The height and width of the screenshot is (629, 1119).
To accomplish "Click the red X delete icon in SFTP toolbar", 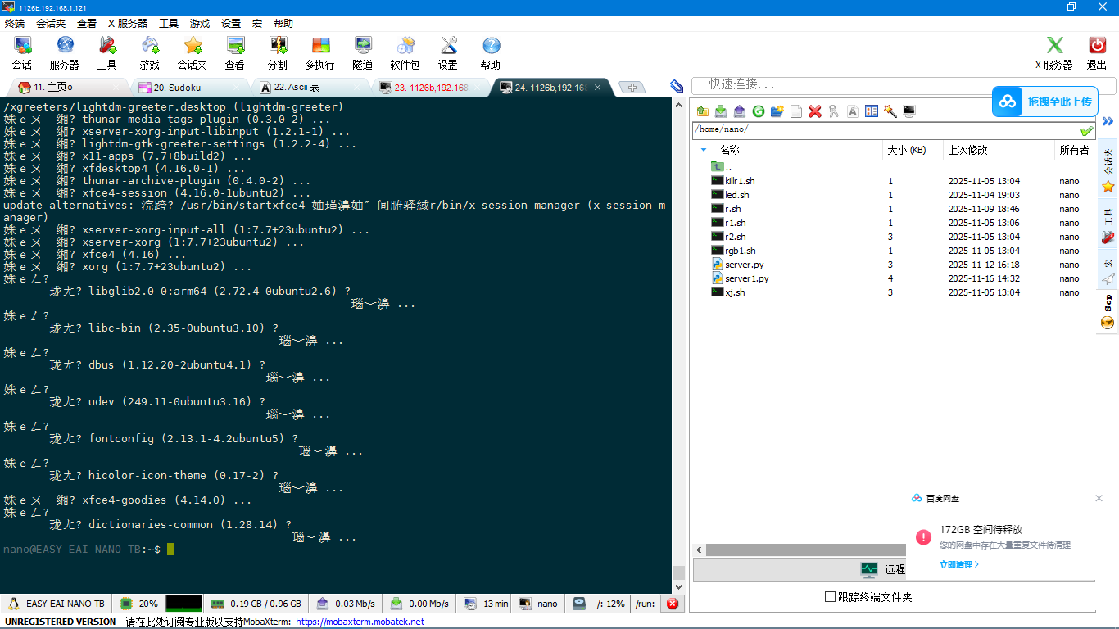I will click(x=815, y=111).
